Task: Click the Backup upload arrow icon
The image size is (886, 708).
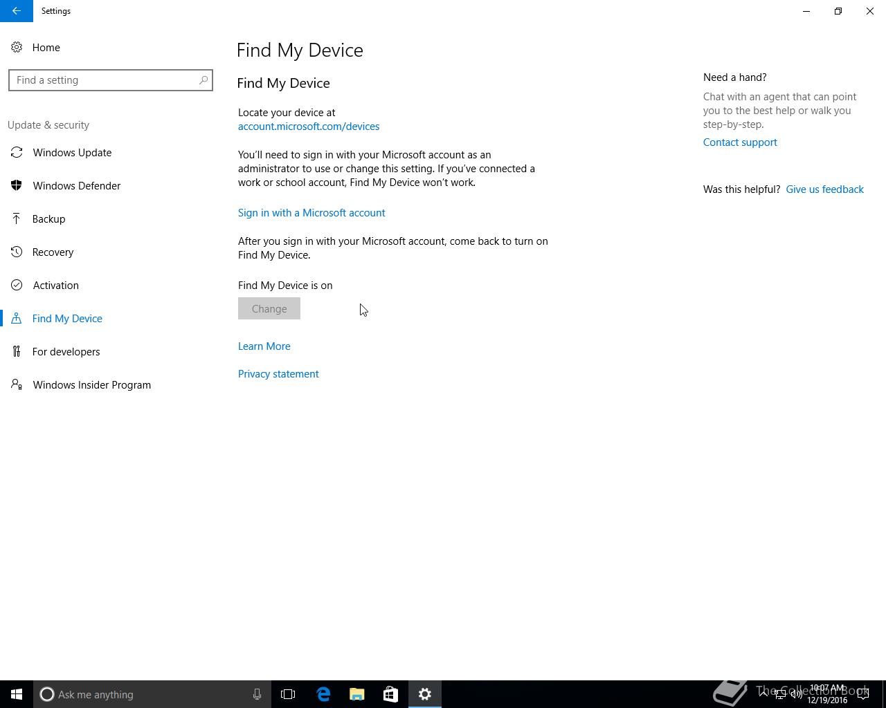Action: 17,218
